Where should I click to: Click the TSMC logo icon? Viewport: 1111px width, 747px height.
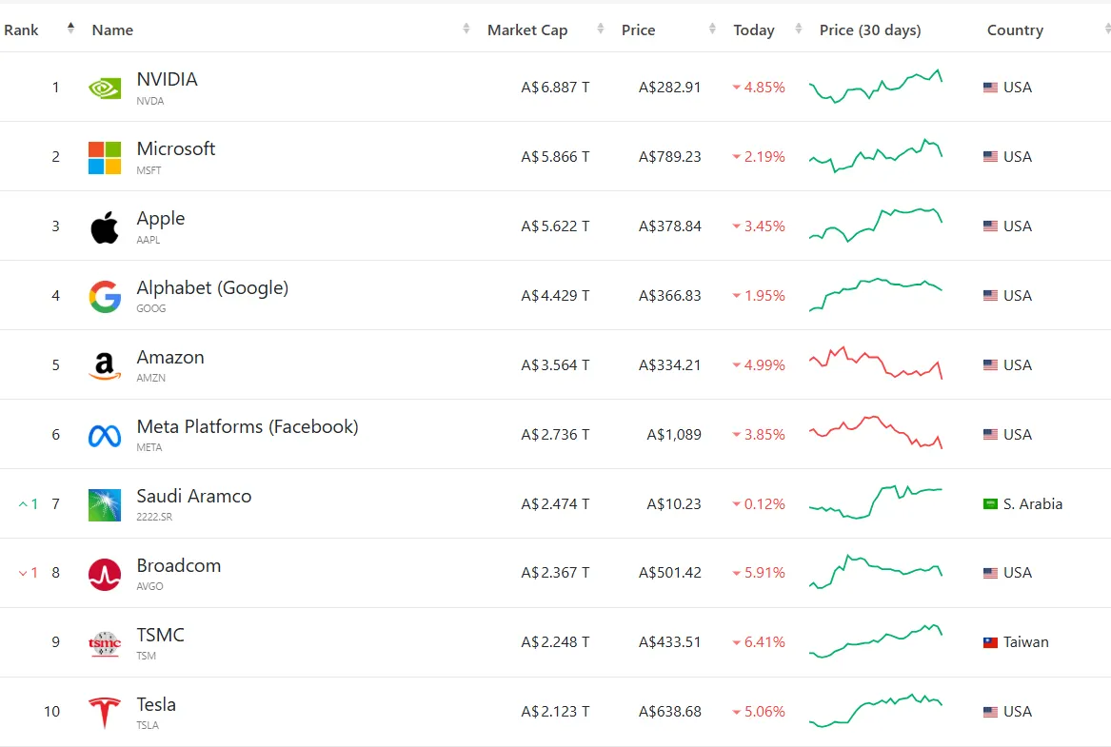point(105,644)
